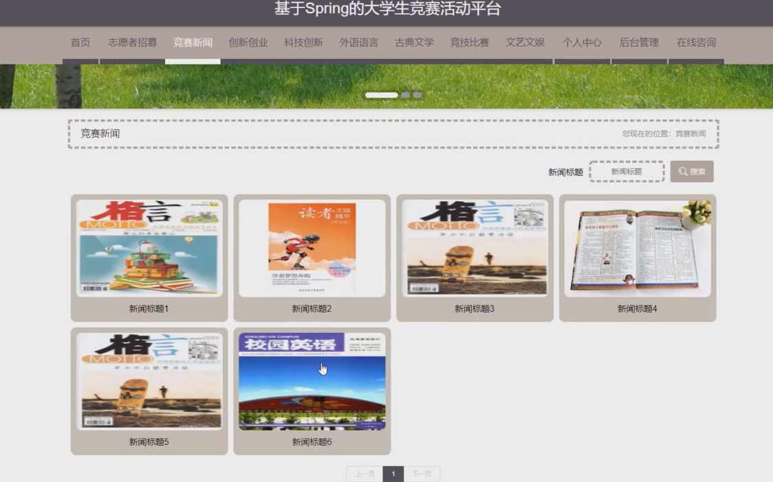Viewport: 773px width, 482px height.
Task: Open 文艺文娱 category
Action: pyautogui.click(x=525, y=43)
